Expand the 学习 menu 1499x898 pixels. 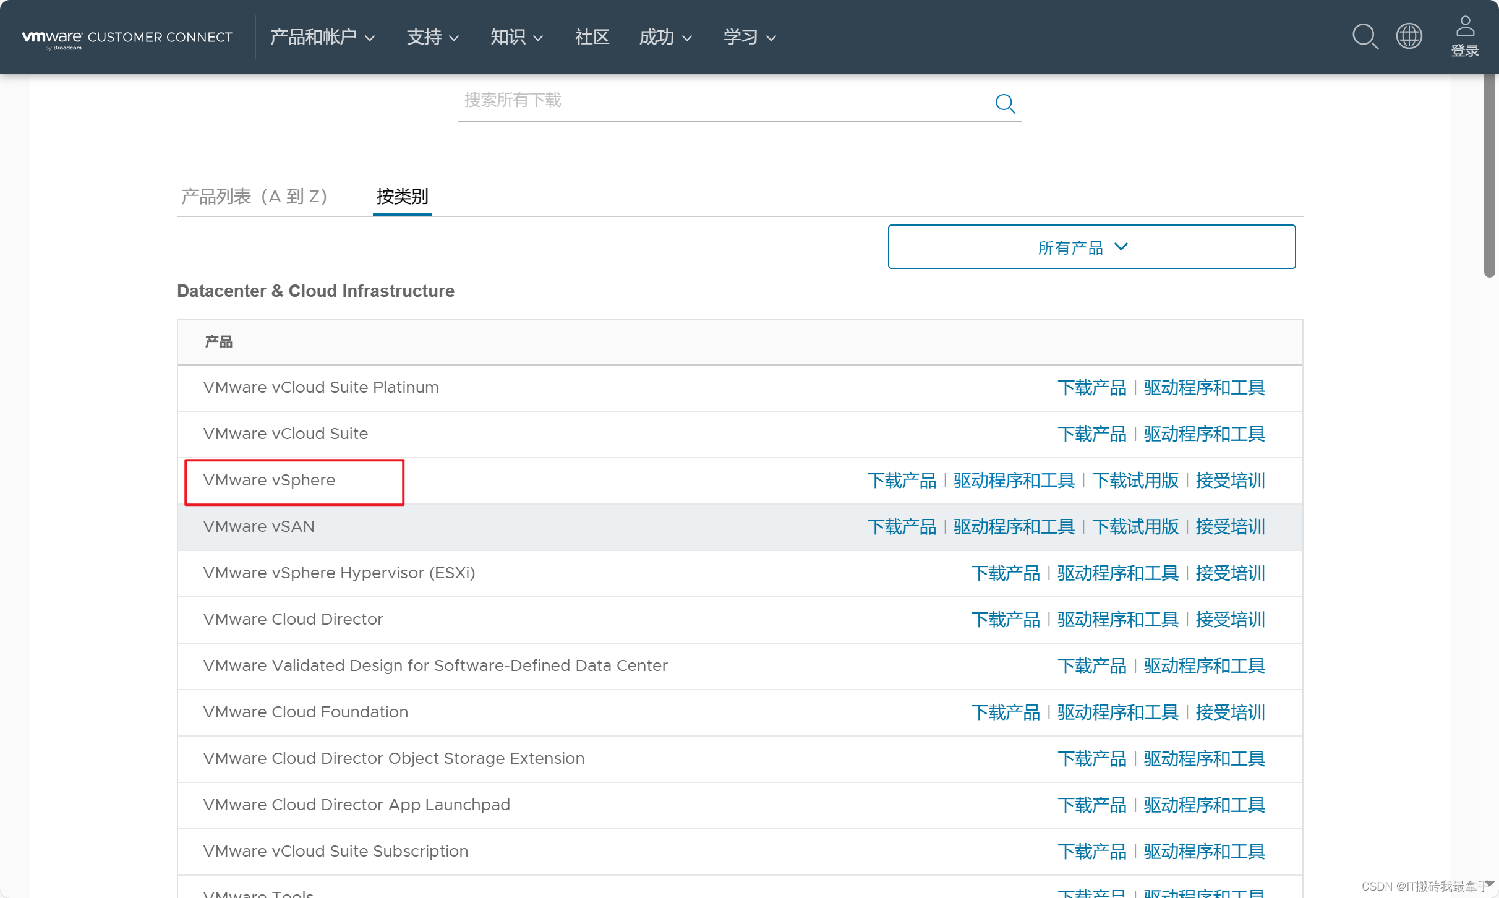(749, 37)
